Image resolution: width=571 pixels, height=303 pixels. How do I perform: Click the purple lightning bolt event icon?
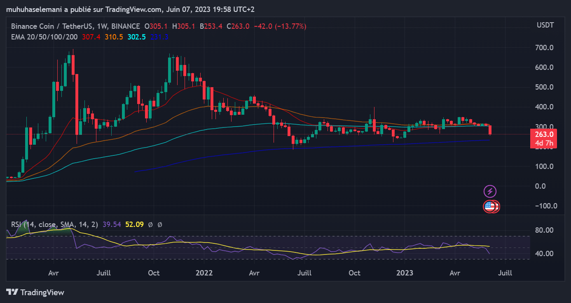point(490,191)
